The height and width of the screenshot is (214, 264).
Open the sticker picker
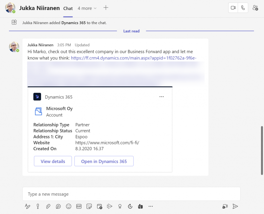(x=89, y=206)
